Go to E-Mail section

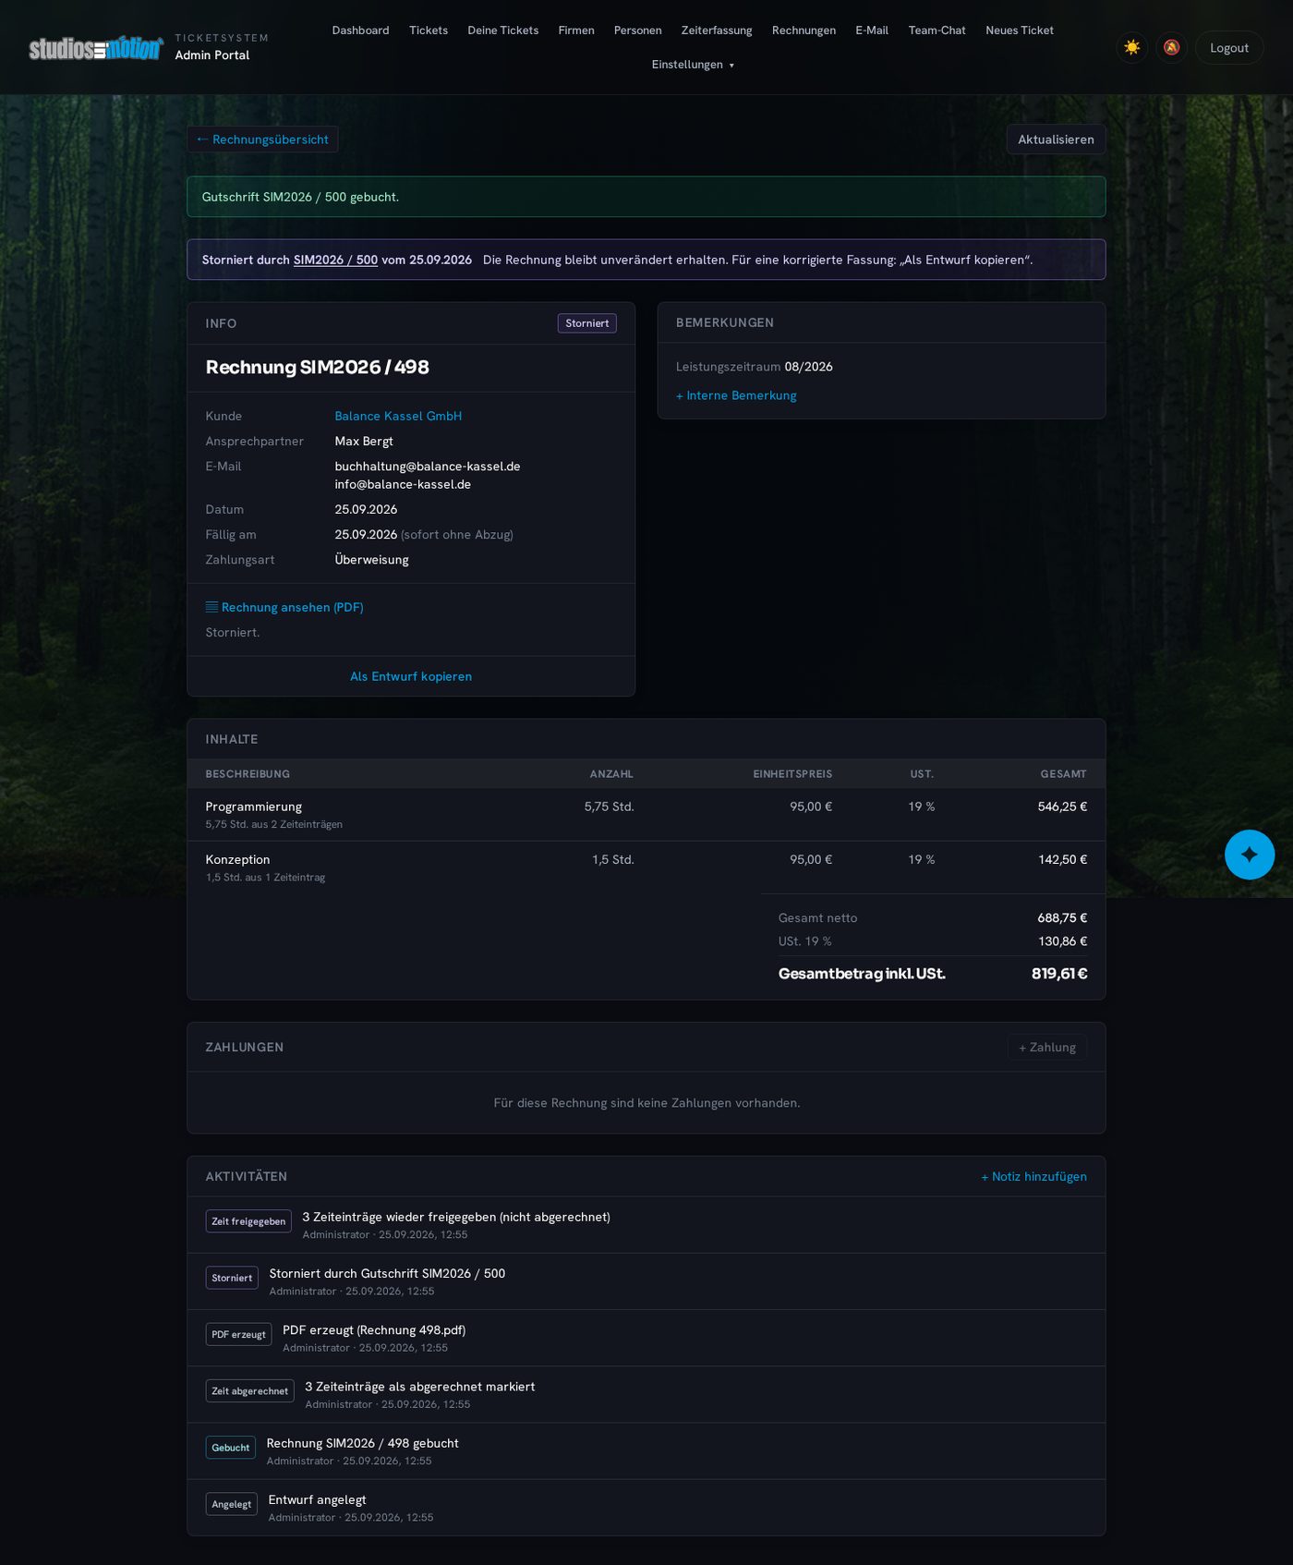coord(872,30)
